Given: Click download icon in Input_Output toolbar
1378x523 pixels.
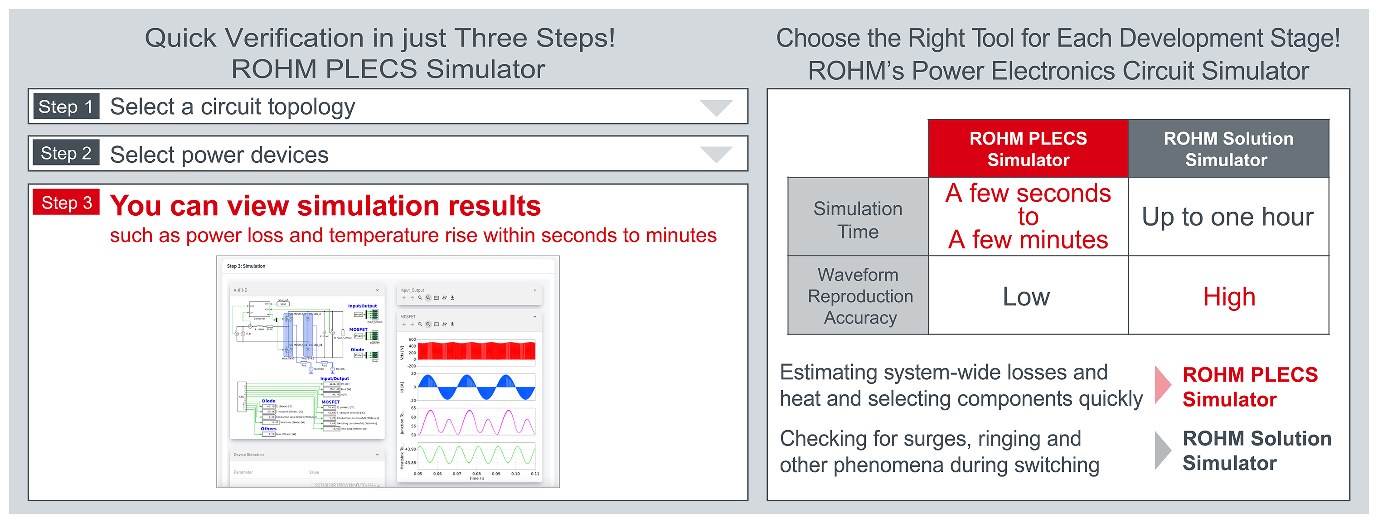Looking at the screenshot, I should 452,298.
